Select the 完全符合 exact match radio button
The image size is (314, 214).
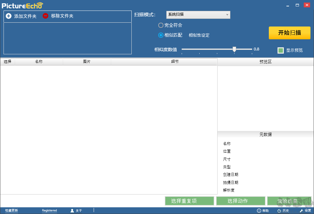[x=161, y=25]
